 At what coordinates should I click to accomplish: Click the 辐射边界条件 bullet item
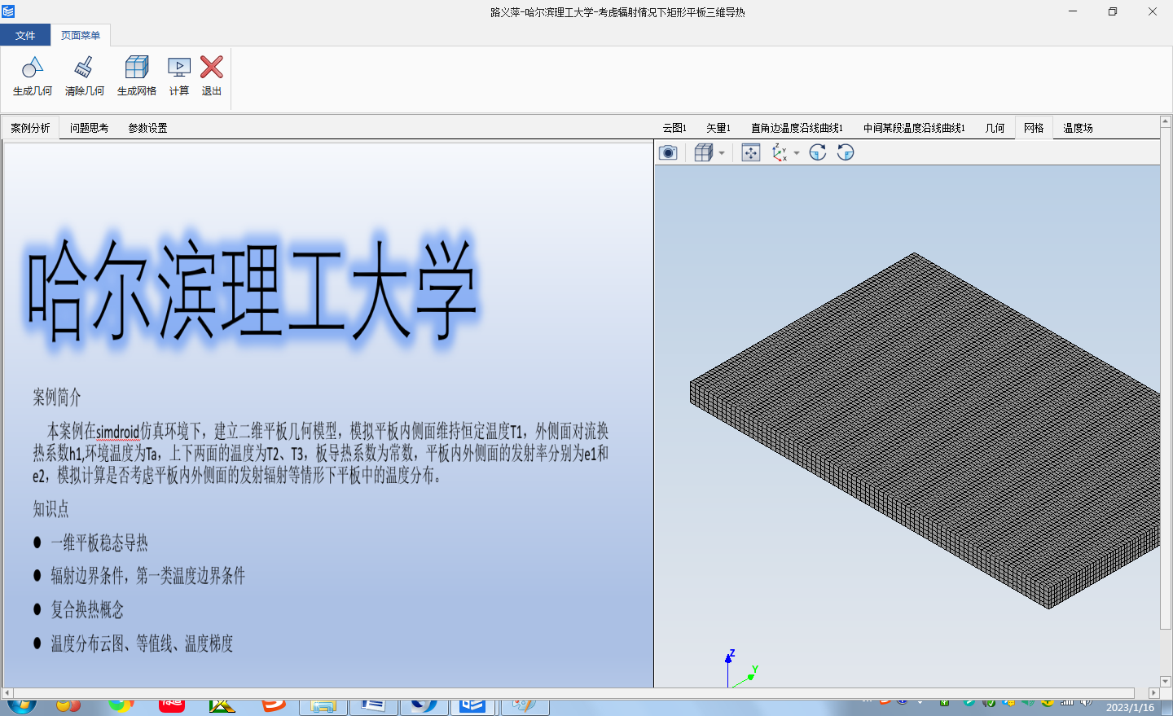coord(147,577)
